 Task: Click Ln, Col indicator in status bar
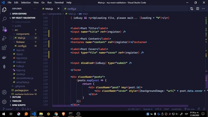coord(134,109)
